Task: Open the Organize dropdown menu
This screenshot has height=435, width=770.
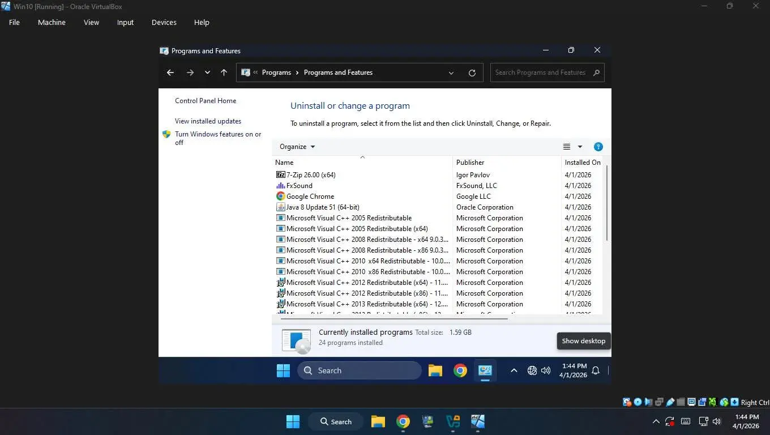Action: point(297,147)
